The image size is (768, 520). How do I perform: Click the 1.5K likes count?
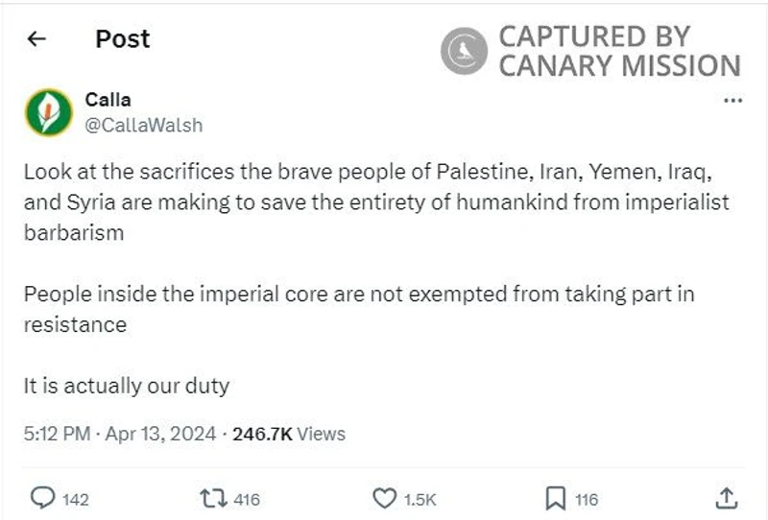click(419, 499)
